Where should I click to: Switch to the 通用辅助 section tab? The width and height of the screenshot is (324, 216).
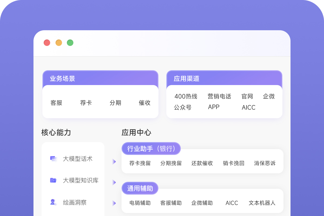[140, 188]
